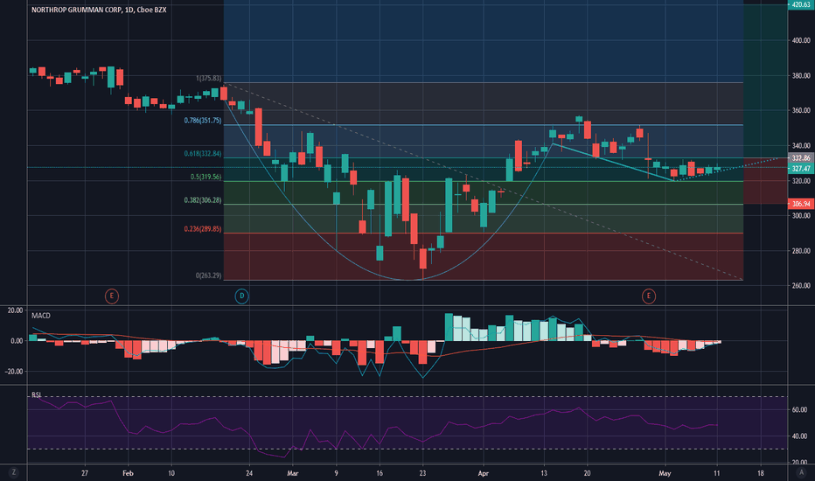Click the 0.236(289.85) Fibonacci level label
The image size is (815, 481).
[x=203, y=229]
